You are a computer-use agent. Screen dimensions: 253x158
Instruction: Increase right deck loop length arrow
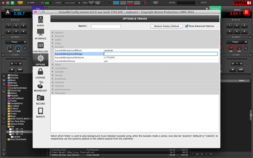241,64
